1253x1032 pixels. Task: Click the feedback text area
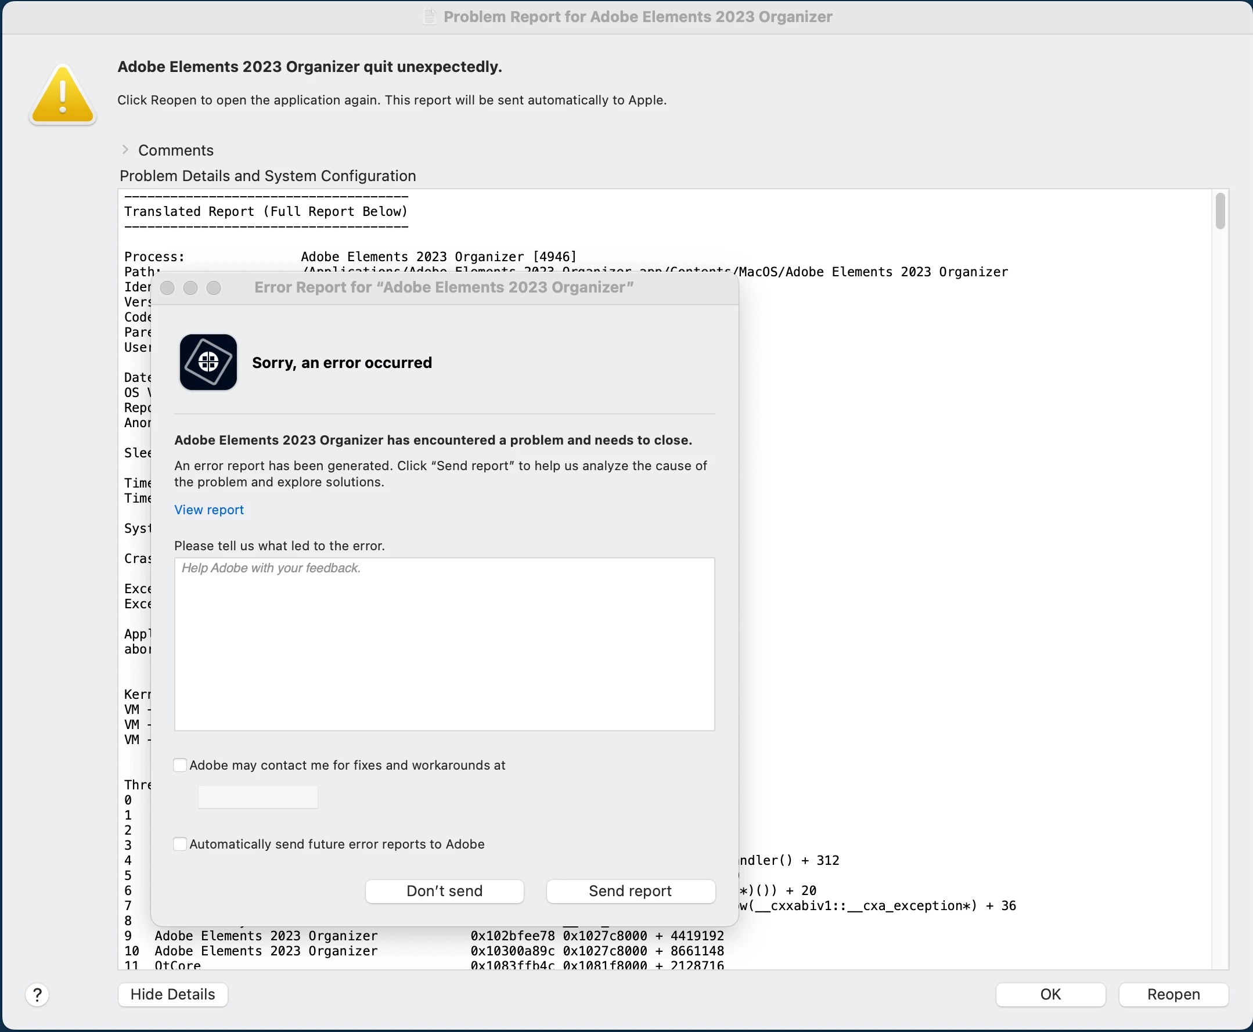(x=444, y=644)
